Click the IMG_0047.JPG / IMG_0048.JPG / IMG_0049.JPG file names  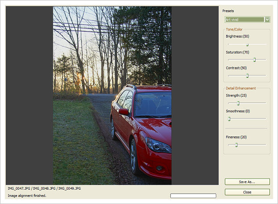tap(44, 188)
